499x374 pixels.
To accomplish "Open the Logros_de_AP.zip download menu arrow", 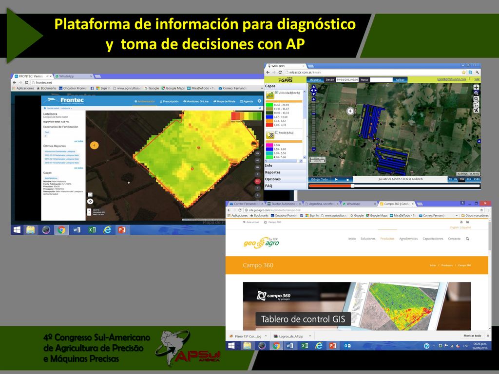I will (310, 336).
